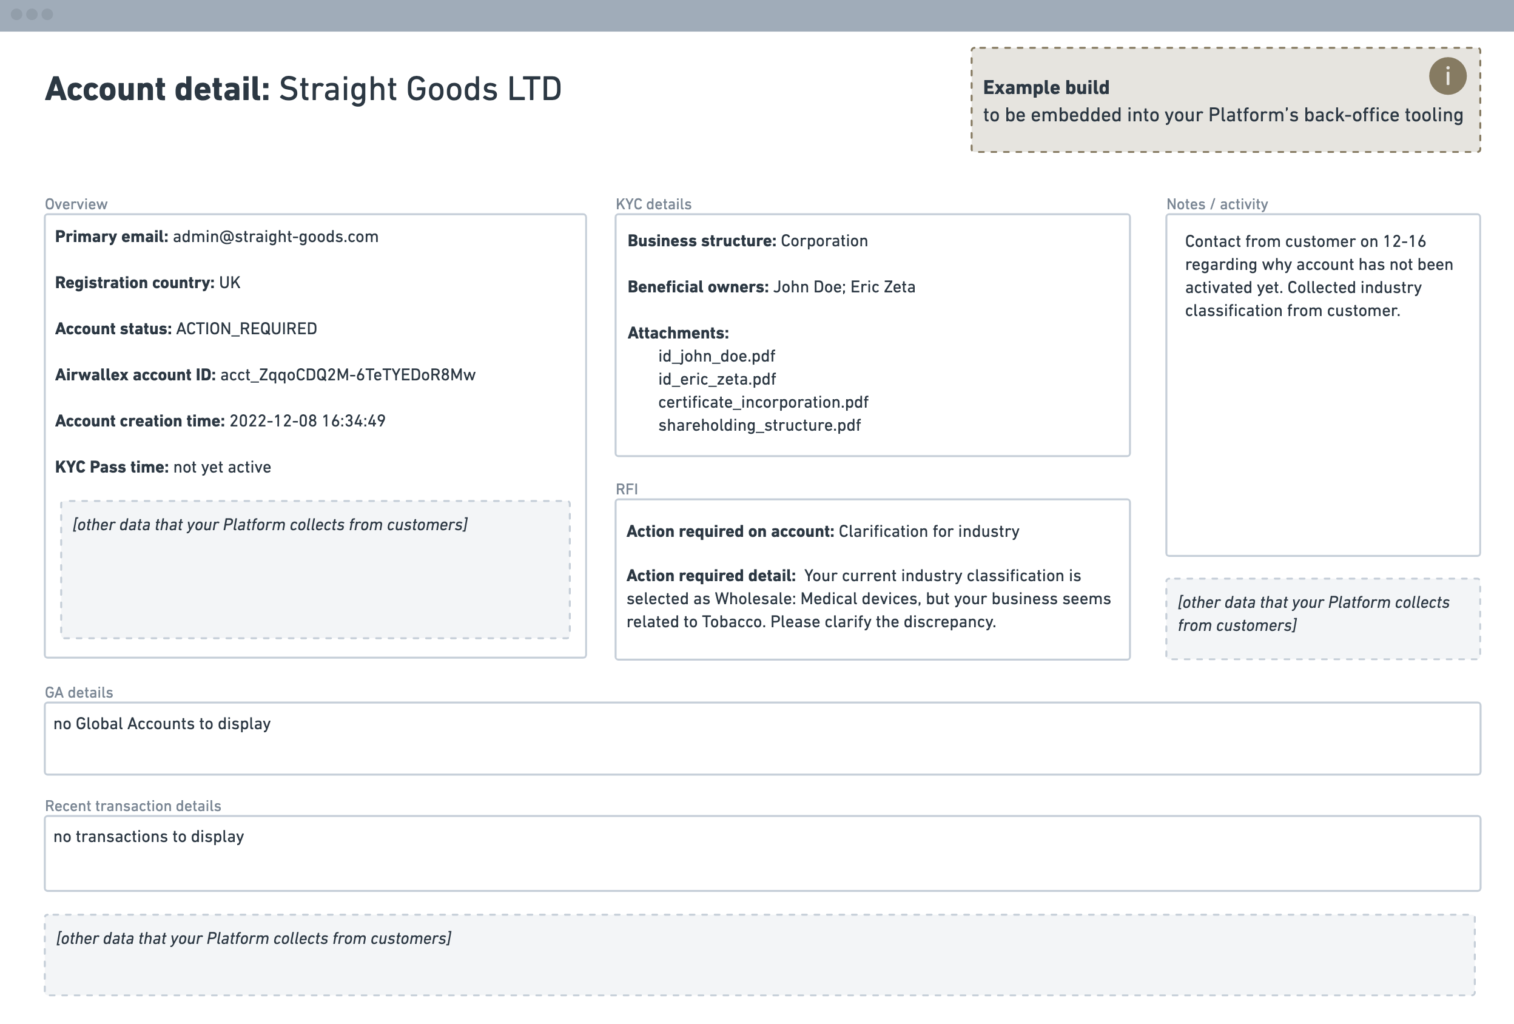Click the Account detail page heading
The image size is (1514, 1024).
pos(303,89)
